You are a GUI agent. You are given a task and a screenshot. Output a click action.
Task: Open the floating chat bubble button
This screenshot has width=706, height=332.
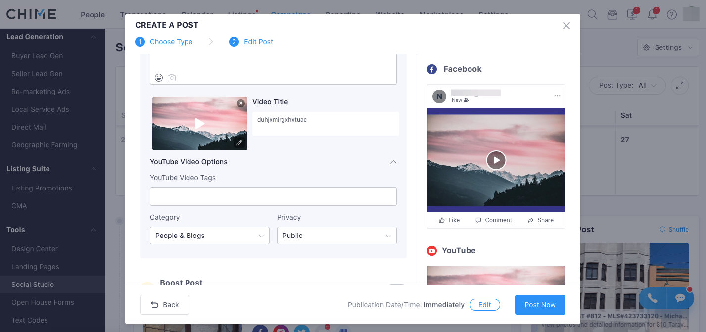pyautogui.click(x=680, y=298)
